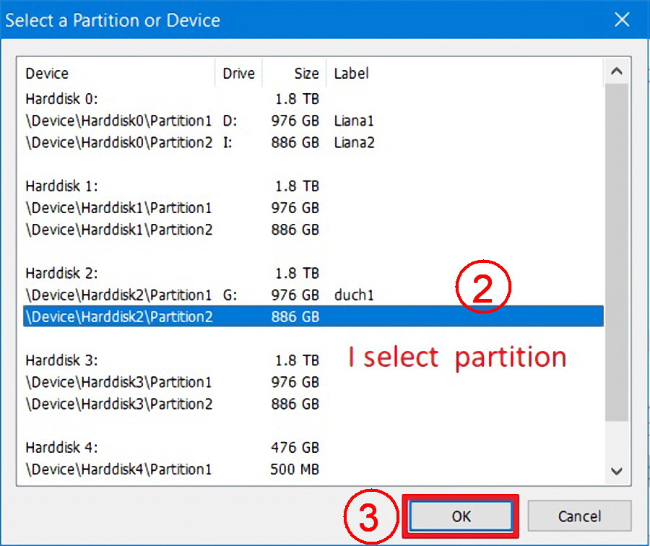The height and width of the screenshot is (546, 650).
Task: Click the Label column header
Action: (464, 74)
